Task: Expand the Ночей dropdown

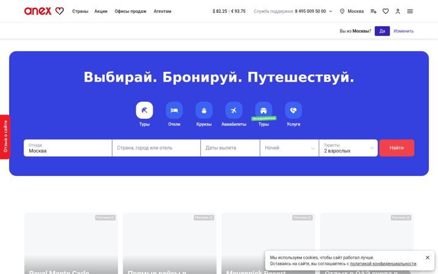Action: click(290, 148)
